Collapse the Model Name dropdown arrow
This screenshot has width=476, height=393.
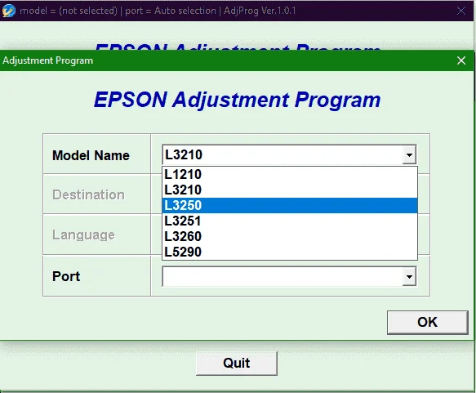pos(409,155)
